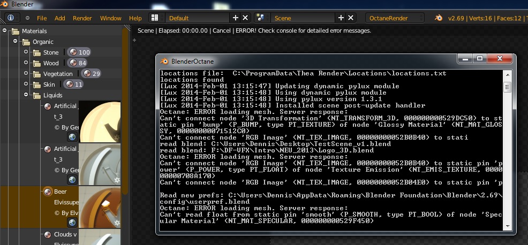Image resolution: width=528 pixels, height=245 pixels.
Task: Click the sphere icon of Artificial entry under Liquids
Action: (48, 106)
